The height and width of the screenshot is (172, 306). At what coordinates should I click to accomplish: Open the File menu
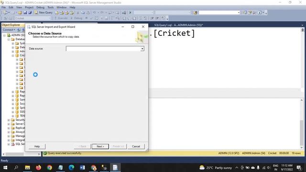[x=3, y=8]
